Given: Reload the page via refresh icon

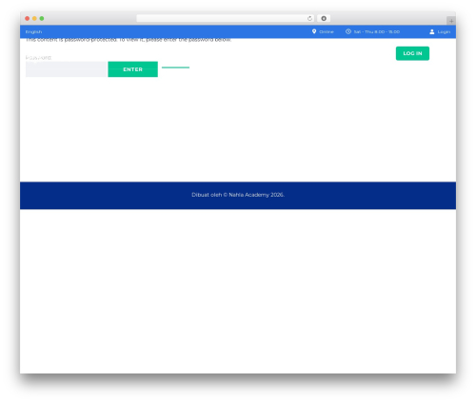Looking at the screenshot, I should (x=309, y=18).
